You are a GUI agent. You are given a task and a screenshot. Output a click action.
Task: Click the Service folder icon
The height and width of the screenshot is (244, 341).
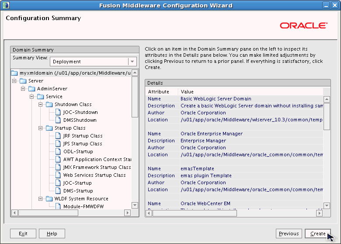(x=41, y=96)
